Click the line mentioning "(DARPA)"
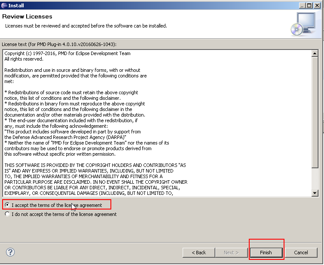324x265 pixels. [x=65, y=137]
